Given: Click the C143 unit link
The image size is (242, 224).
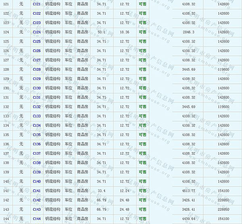Looking at the screenshot, I should (37, 209).
